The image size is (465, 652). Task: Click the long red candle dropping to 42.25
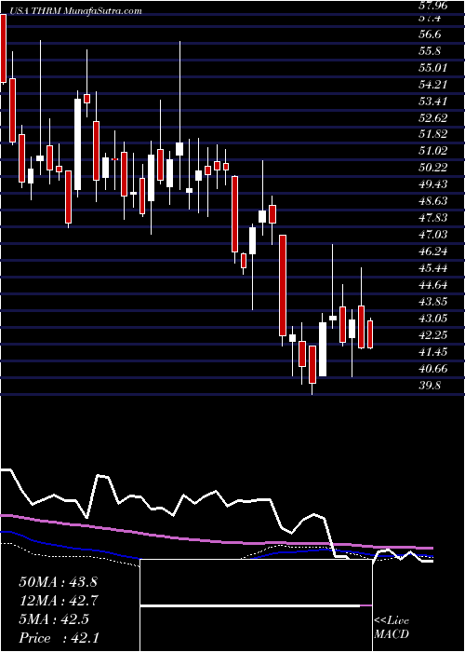click(x=283, y=285)
